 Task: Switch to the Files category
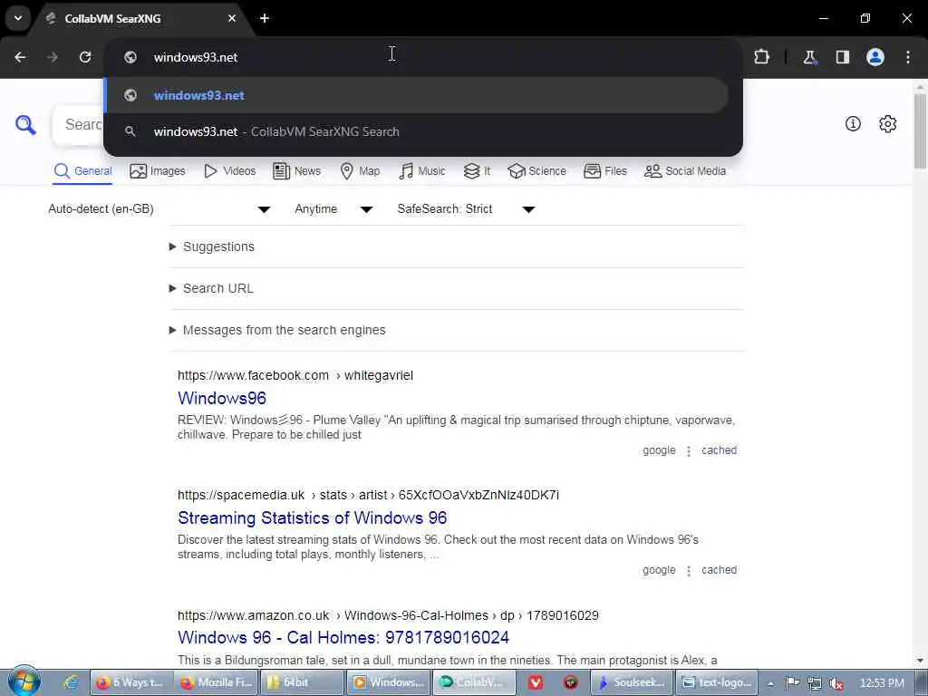click(604, 171)
